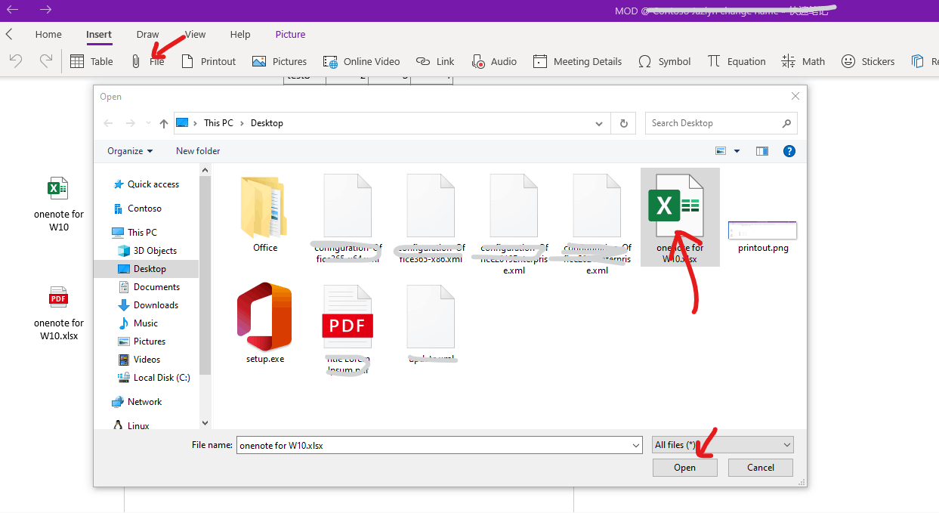
Task: Click the dialog's Back navigation arrow
Action: tap(109, 123)
